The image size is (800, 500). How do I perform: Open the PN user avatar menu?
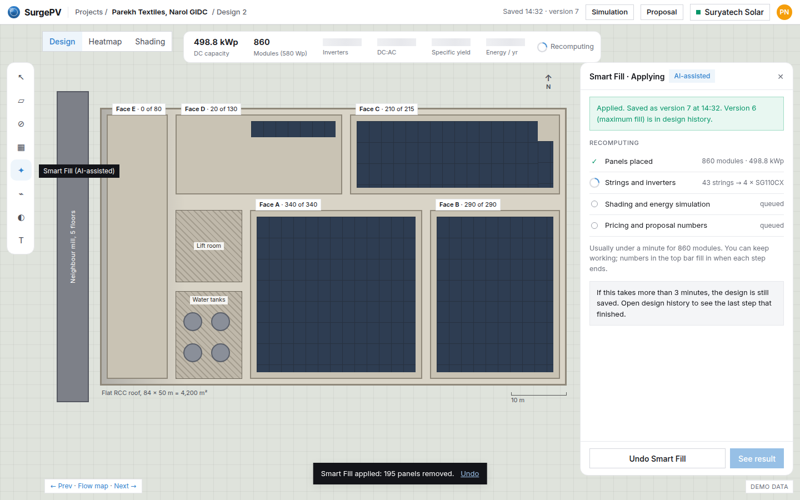(784, 12)
